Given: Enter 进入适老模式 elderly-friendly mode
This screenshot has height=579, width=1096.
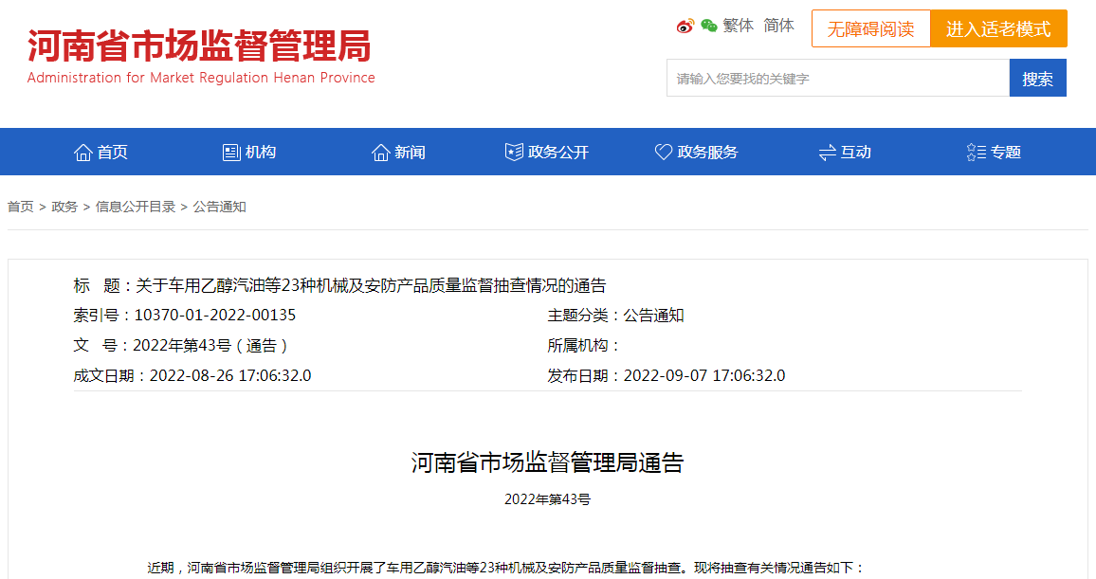Looking at the screenshot, I should [999, 28].
